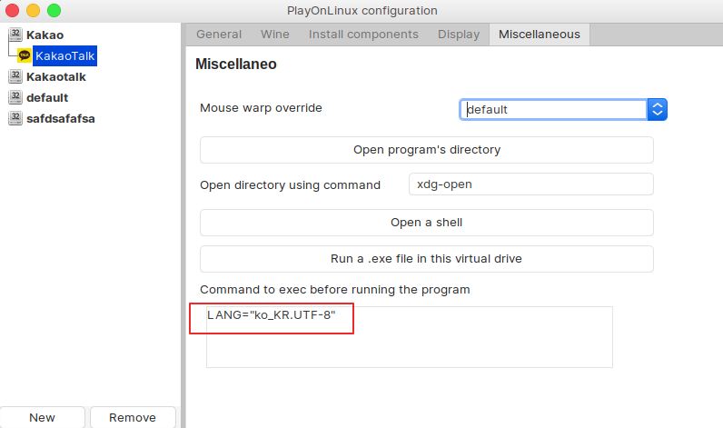Switch to the Wine tab

click(x=275, y=35)
